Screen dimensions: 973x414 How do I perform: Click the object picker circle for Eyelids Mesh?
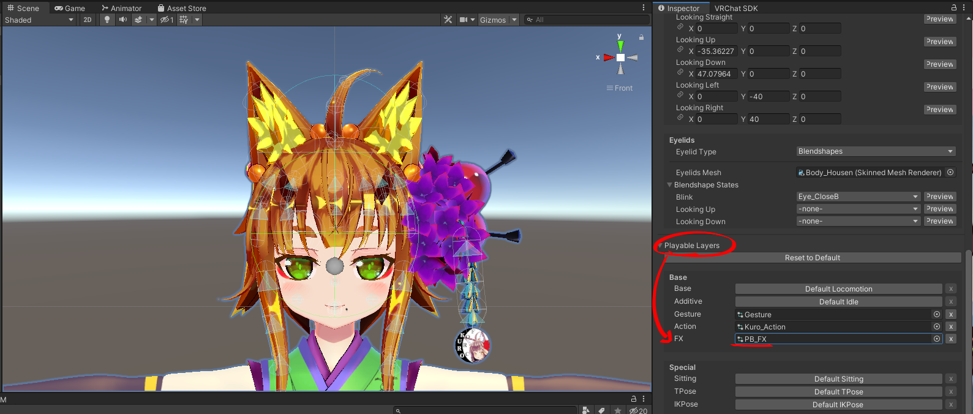pyautogui.click(x=950, y=173)
